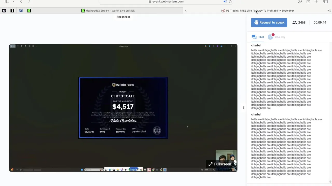
Task: Click the 00:09:44 session timer
Action: tap(320, 22)
